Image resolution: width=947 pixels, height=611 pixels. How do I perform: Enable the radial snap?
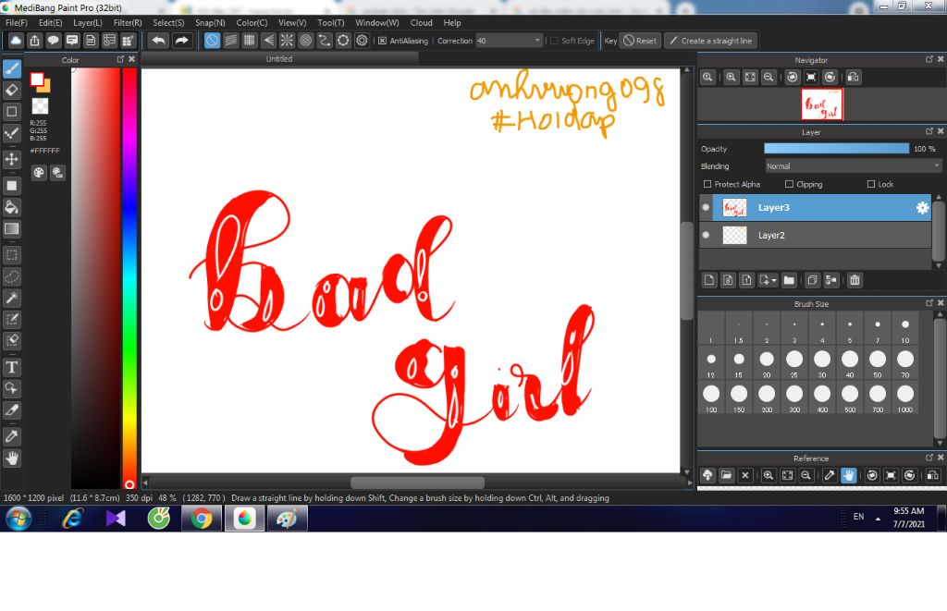287,41
